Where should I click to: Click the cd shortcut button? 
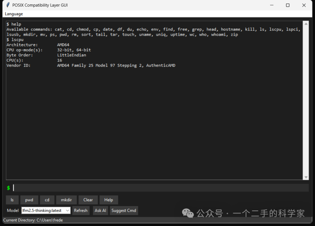click(47, 200)
